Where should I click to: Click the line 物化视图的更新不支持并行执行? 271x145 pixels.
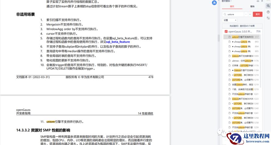(x=68, y=60)
